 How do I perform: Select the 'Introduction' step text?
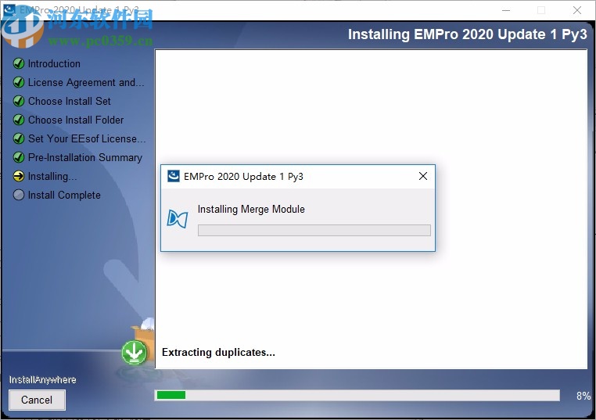54,63
